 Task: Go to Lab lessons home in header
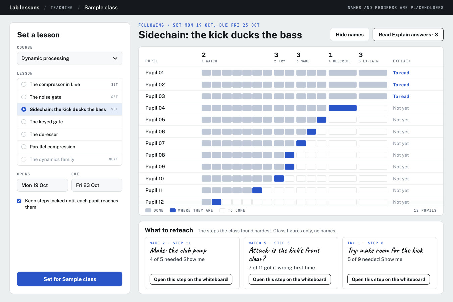[24, 7]
